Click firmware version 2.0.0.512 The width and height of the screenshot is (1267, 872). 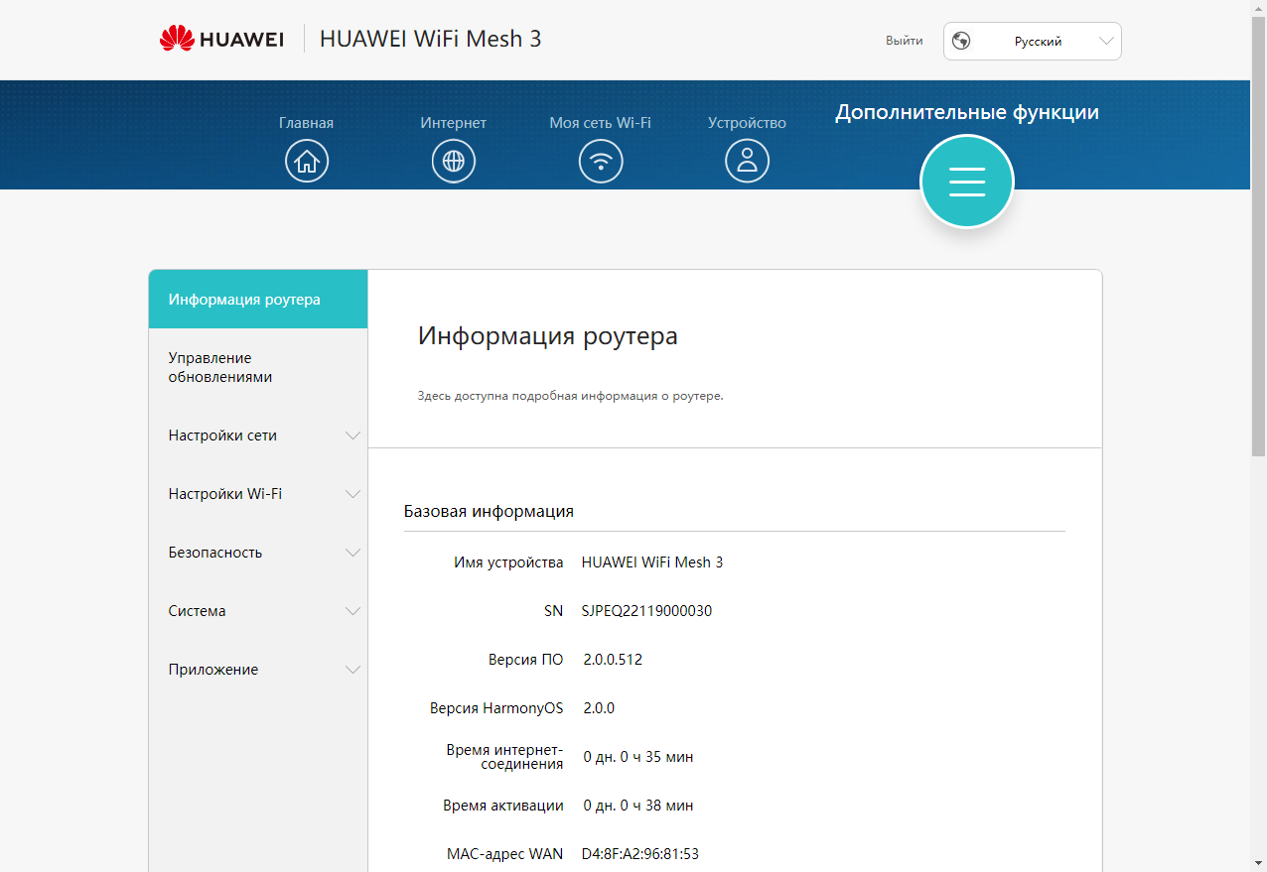coord(613,660)
